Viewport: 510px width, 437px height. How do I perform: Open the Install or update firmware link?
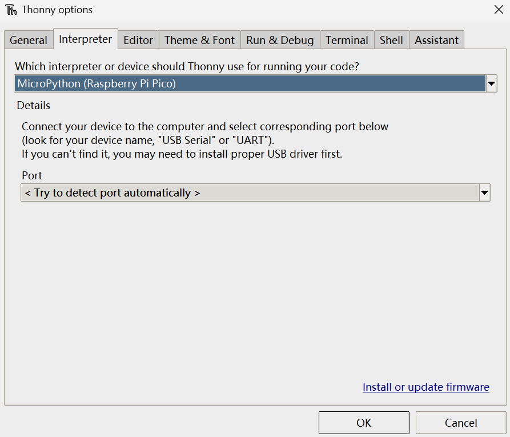click(425, 387)
